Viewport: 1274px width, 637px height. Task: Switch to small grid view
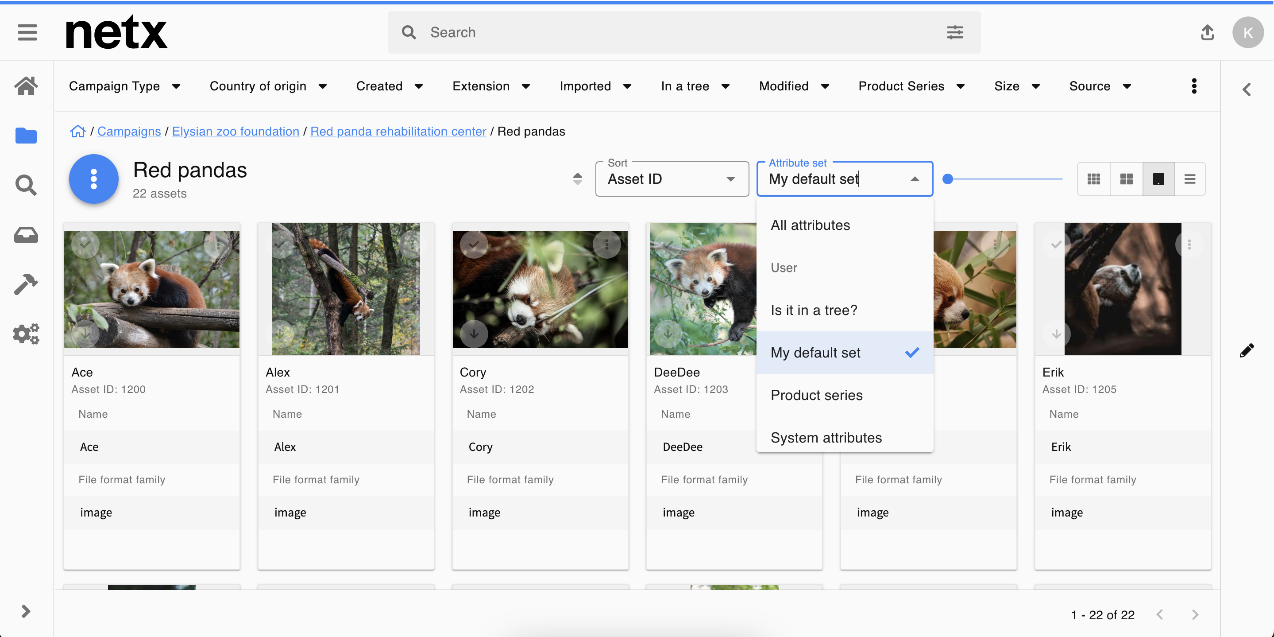click(x=1093, y=179)
